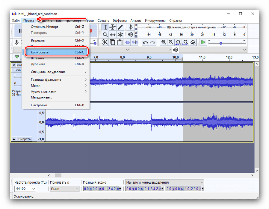Open the track name lord dropdown
The image size is (269, 209).
pos(19,65)
